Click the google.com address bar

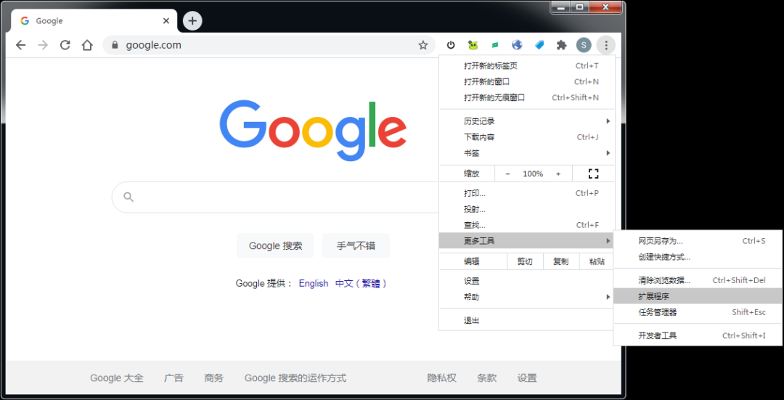click(x=269, y=46)
